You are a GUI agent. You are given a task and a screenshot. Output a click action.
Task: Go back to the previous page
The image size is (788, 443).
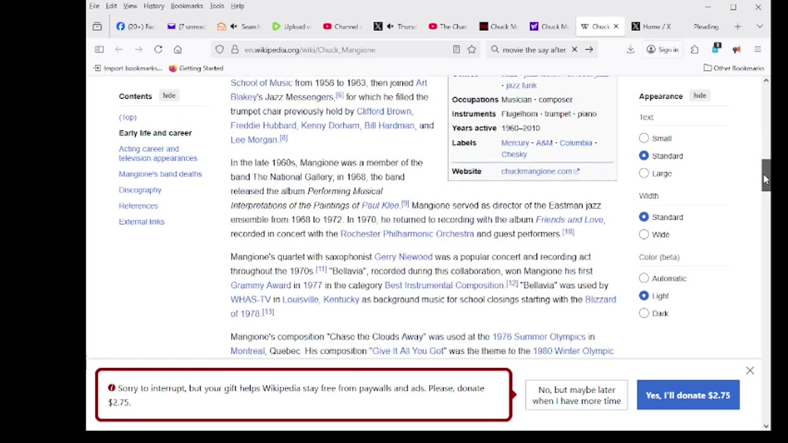(119, 49)
